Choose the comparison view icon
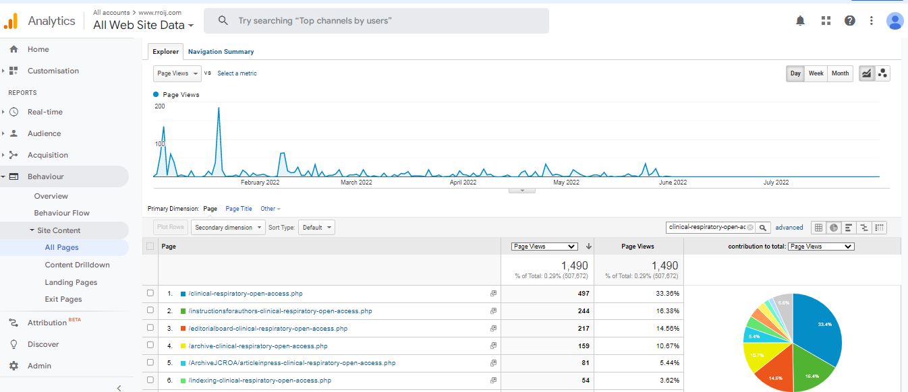Image resolution: width=908 pixels, height=392 pixels. [x=864, y=228]
